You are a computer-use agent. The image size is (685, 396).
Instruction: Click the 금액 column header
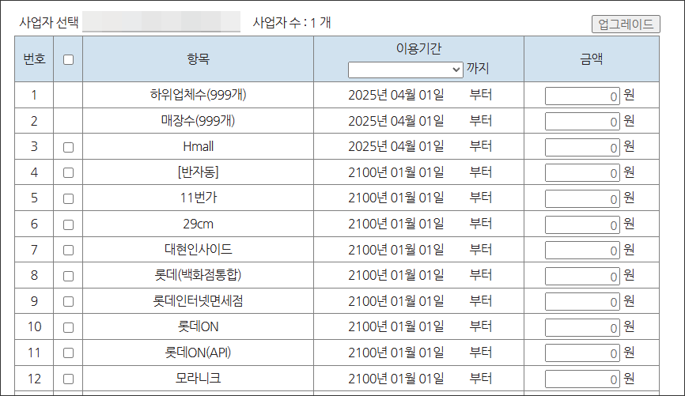[x=592, y=59]
